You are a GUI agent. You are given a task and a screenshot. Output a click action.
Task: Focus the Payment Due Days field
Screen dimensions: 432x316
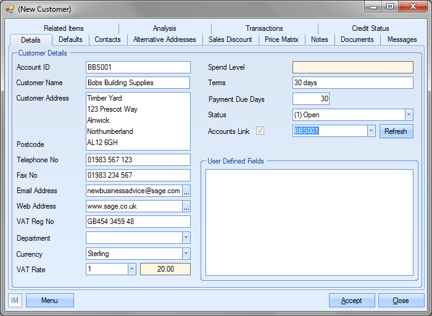pyautogui.click(x=310, y=99)
